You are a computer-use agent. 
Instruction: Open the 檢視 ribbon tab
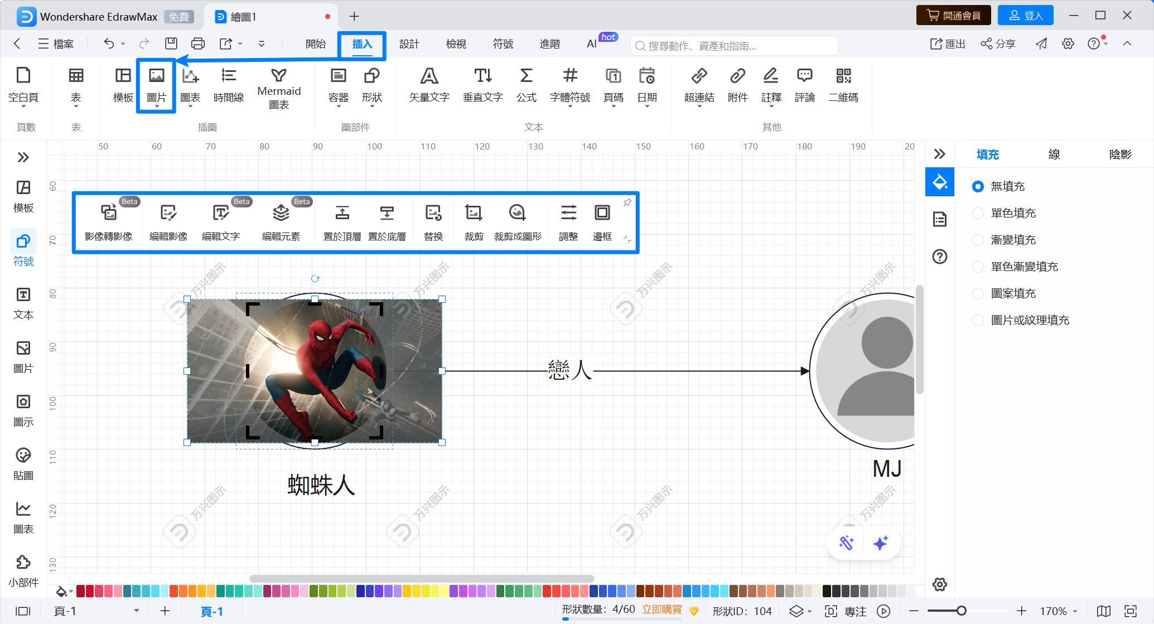point(456,43)
